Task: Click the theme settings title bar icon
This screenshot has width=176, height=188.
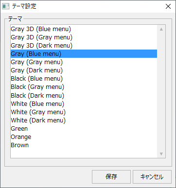Action: click(5, 6)
